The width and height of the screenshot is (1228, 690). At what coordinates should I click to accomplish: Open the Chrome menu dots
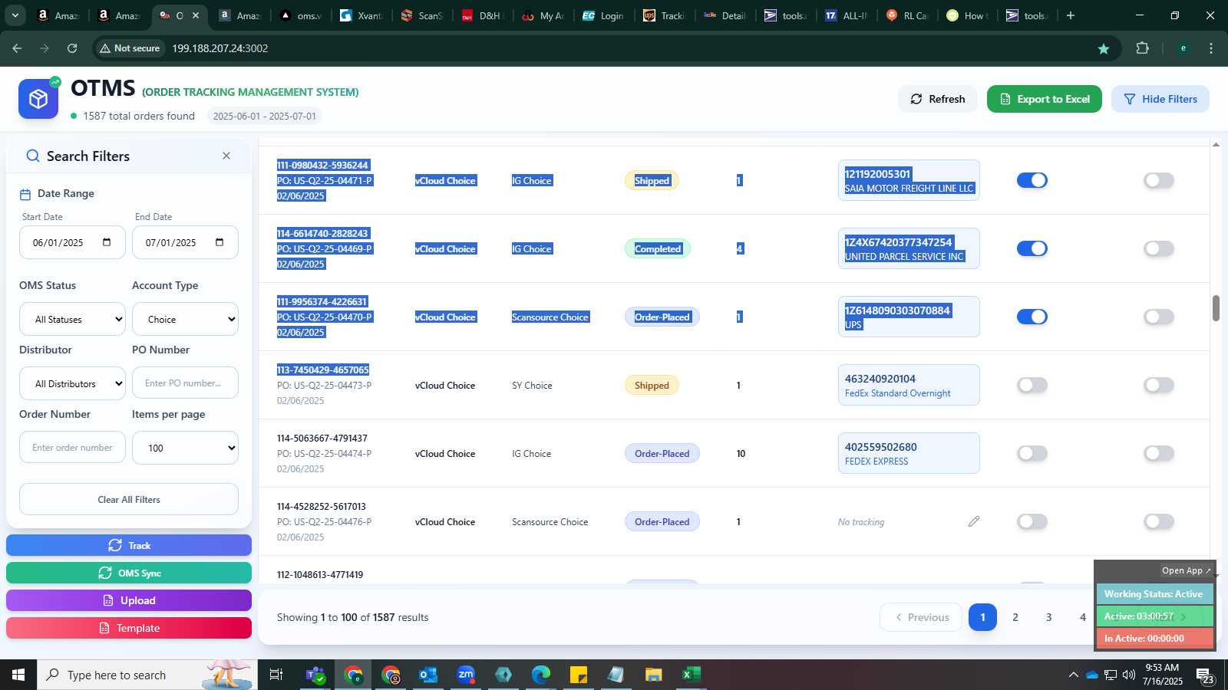point(1211,48)
